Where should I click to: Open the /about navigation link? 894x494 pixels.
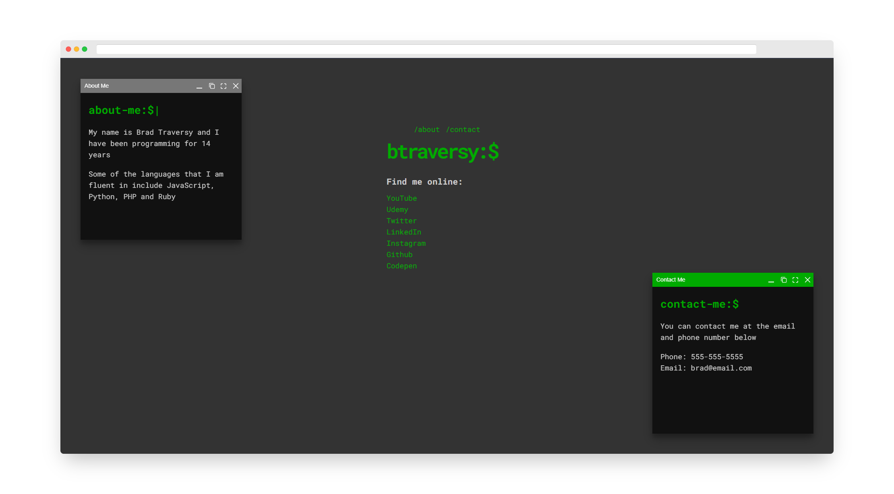[x=426, y=130]
